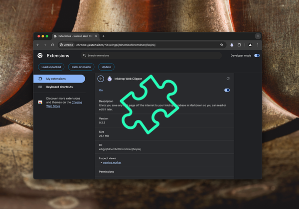The height and width of the screenshot is (209, 299).
Task: Click the Chrome logo beside Extensions title
Action: 40,56
